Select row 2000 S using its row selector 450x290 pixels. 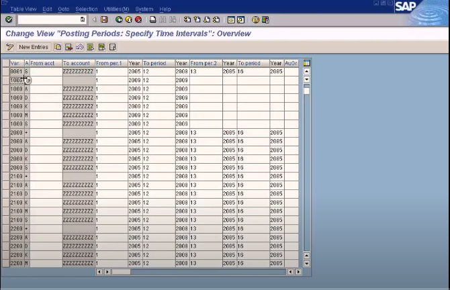[x=6, y=168]
